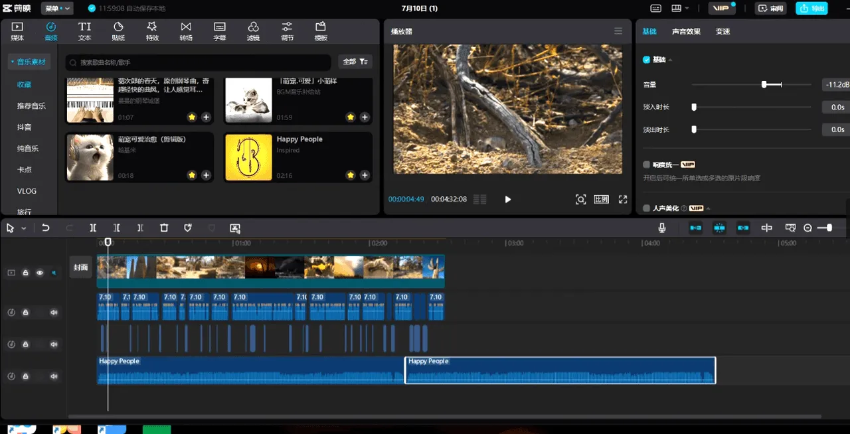Open the 转场 transitions panel

pos(186,31)
